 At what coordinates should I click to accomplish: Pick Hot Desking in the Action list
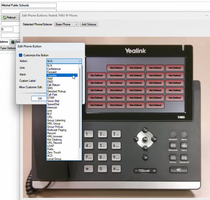(x=62, y=140)
